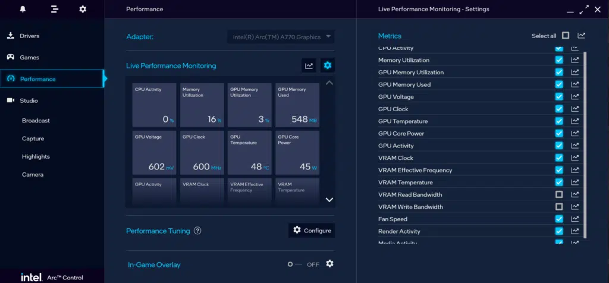Image resolution: width=609 pixels, height=283 pixels.
Task: Open In-Game Overlay settings gear
Action: point(329,264)
